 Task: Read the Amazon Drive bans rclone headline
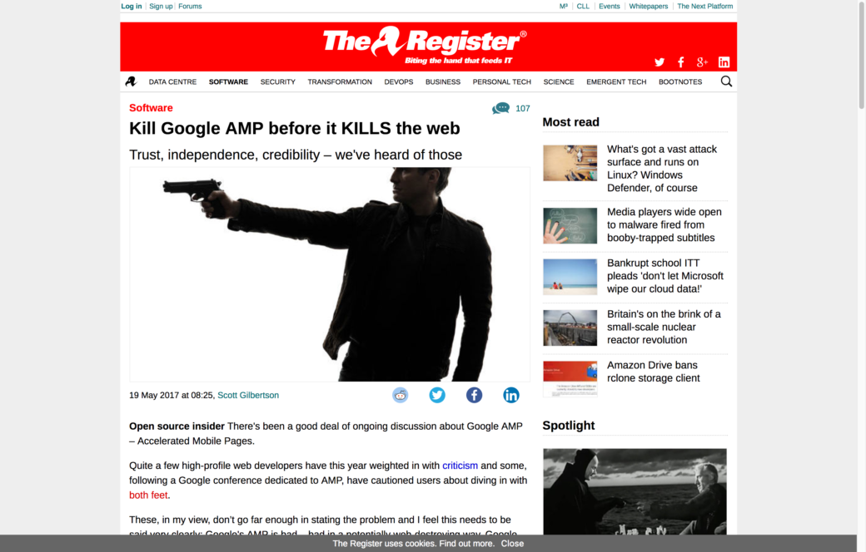tap(653, 372)
